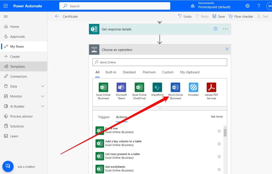The image size is (272, 174).
Task: Open the user account avatar
Action: pos(269,6)
